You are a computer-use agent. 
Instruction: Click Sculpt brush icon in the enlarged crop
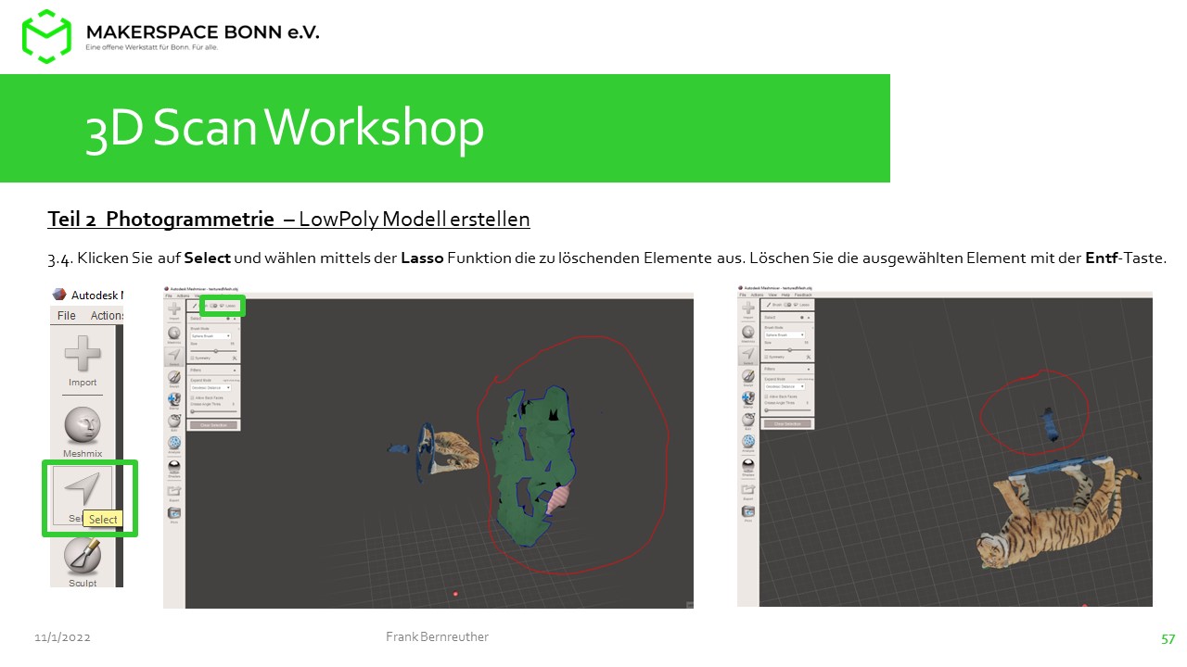pyautogui.click(x=83, y=556)
